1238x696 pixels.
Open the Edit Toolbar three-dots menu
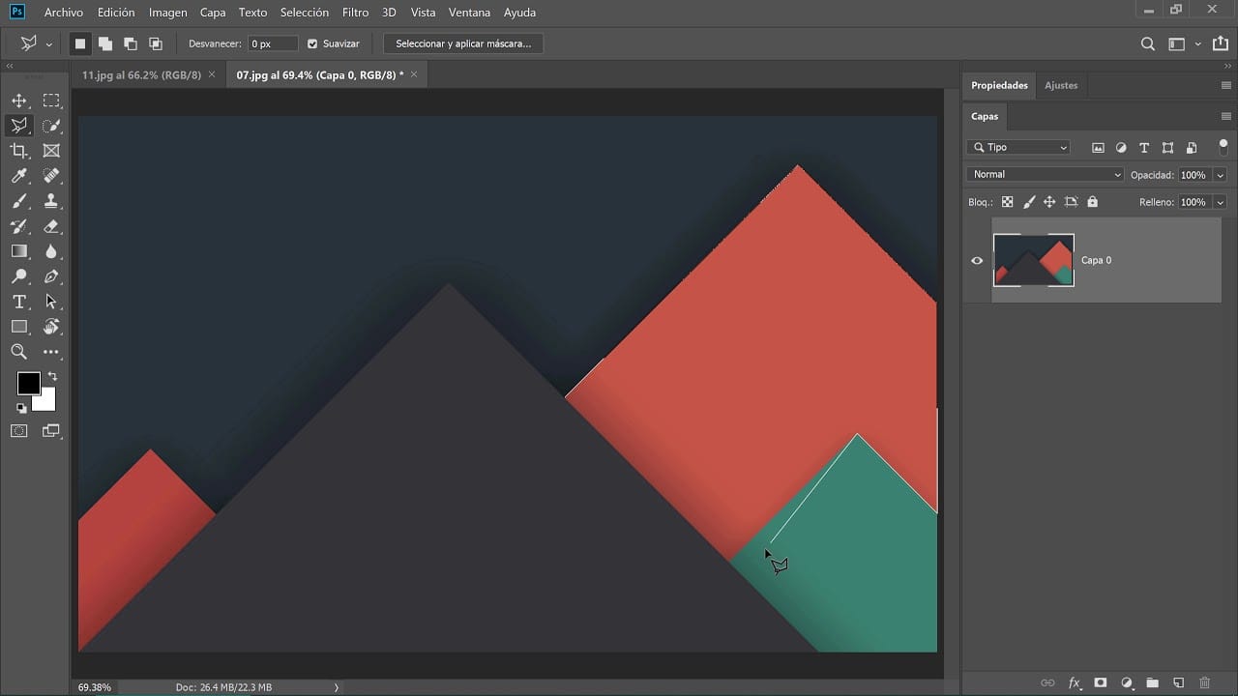tap(51, 352)
